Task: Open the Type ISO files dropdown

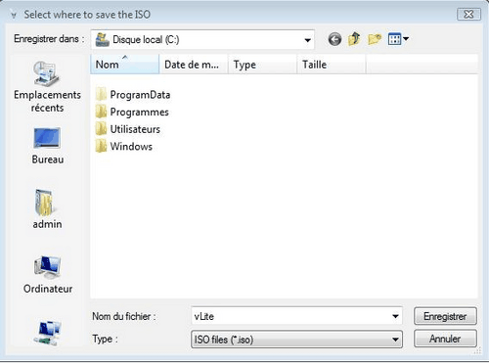Action: tap(296, 340)
